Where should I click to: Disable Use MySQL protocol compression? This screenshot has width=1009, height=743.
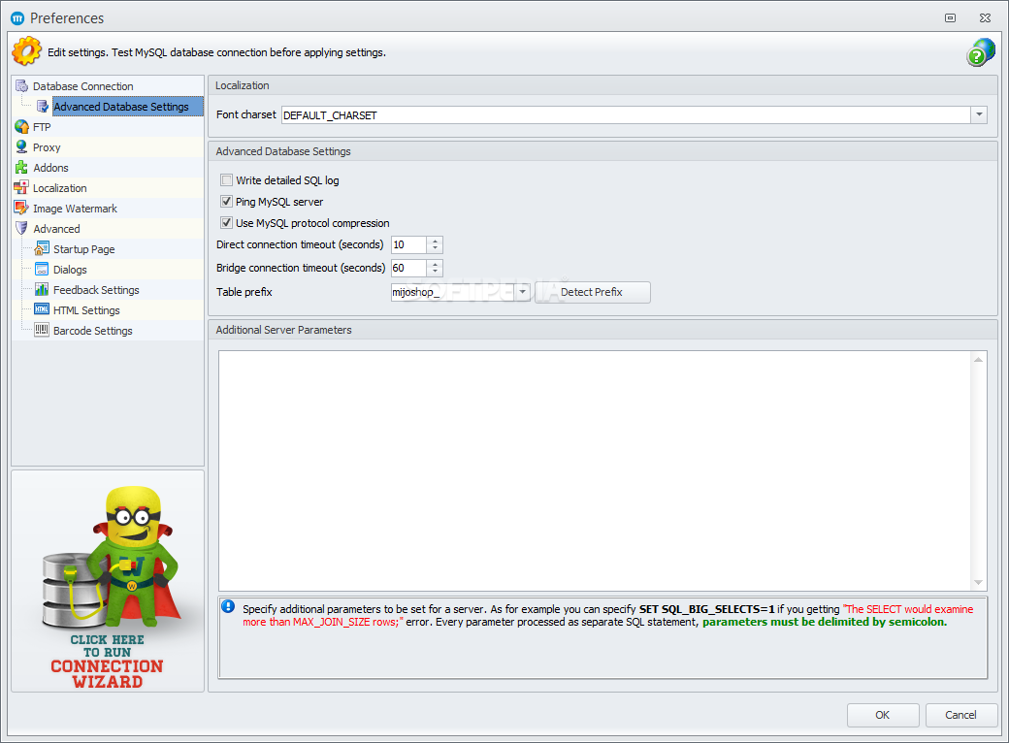226,222
